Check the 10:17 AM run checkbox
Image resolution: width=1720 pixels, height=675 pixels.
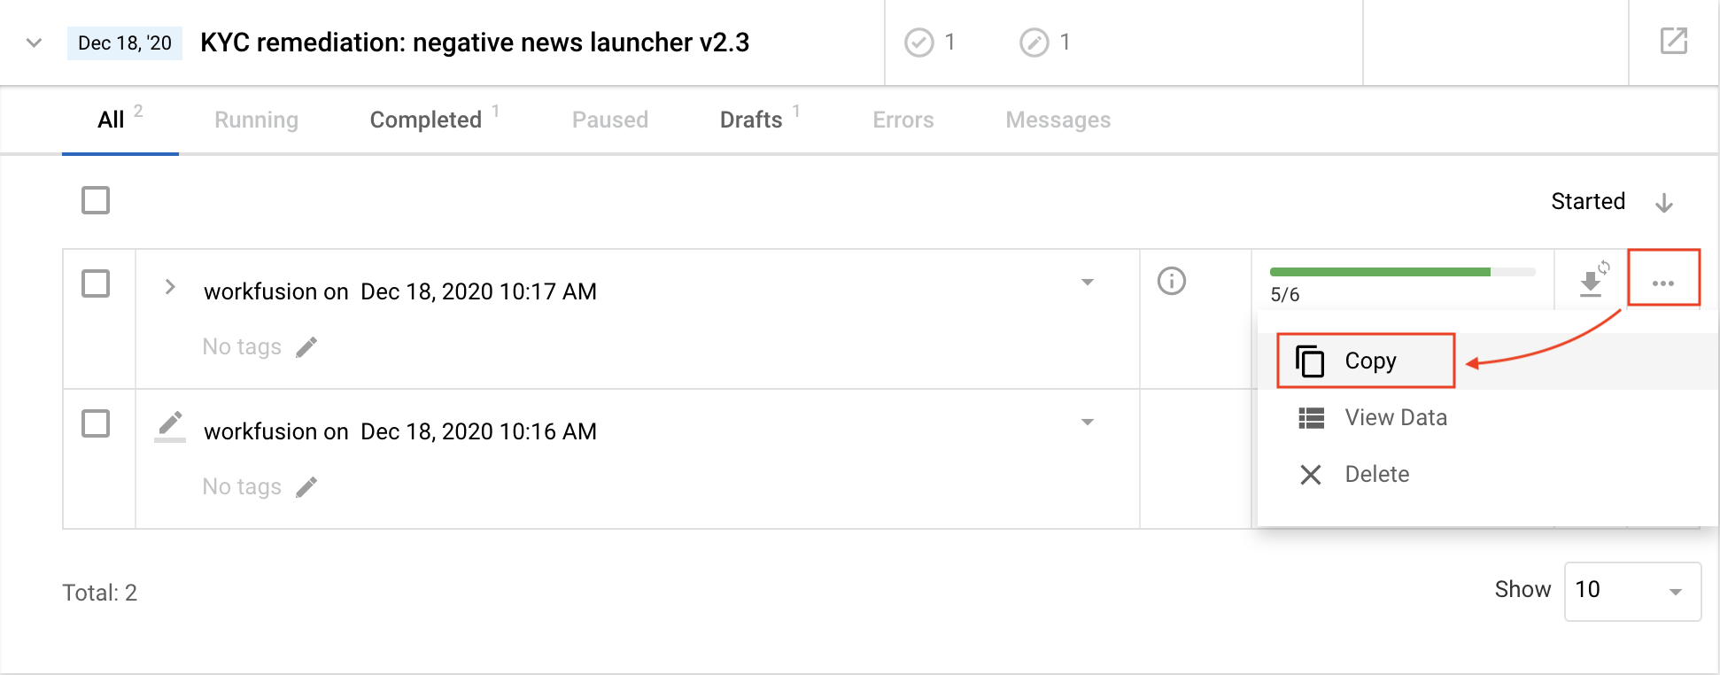[96, 283]
